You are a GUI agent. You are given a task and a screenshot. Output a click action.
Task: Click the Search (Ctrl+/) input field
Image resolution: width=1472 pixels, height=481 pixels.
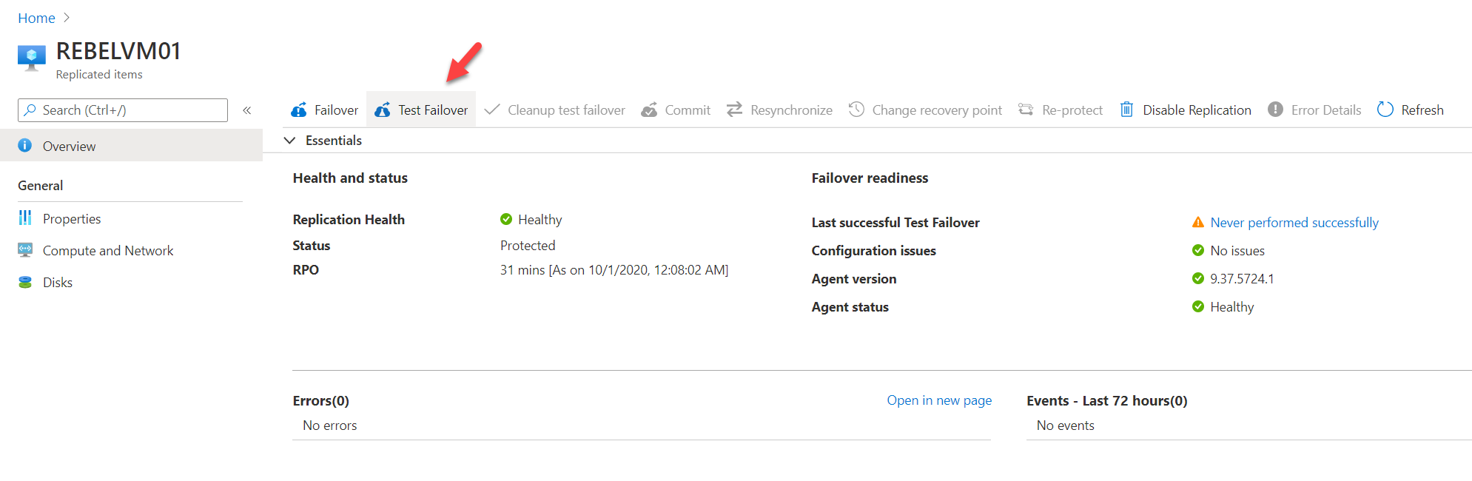123,110
